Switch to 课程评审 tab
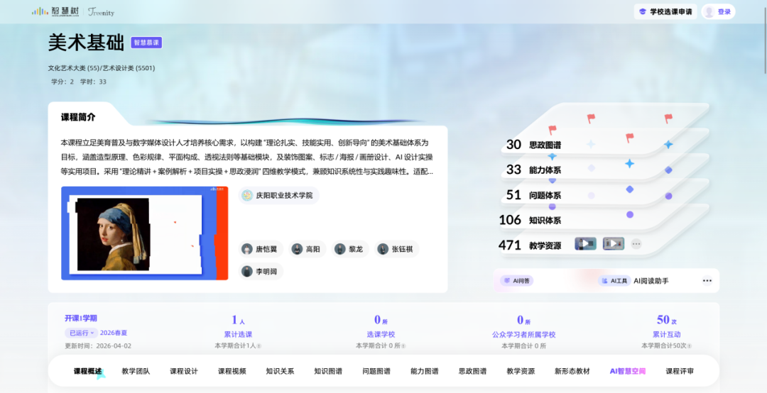 pos(680,372)
